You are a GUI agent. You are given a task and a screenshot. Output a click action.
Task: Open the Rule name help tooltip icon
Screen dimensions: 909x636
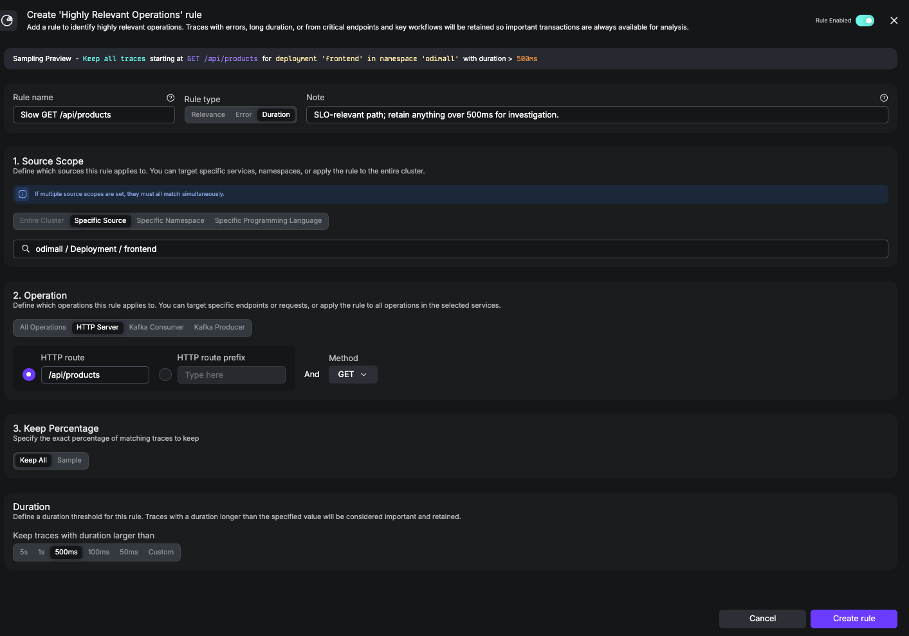(x=170, y=98)
